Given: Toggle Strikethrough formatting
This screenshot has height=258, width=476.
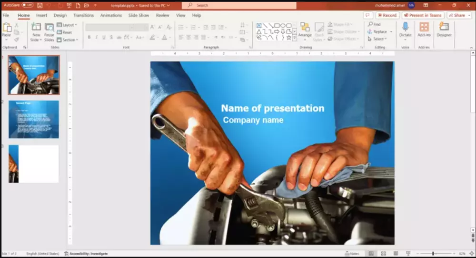Looking at the screenshot, I should pos(119,37).
